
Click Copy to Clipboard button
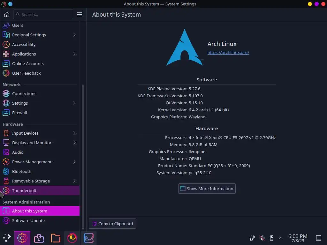(x=112, y=224)
